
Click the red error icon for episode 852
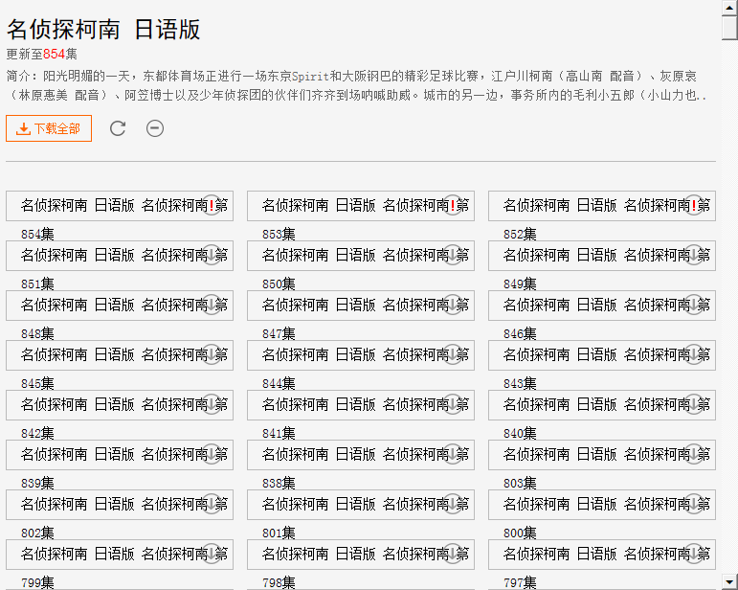694,205
